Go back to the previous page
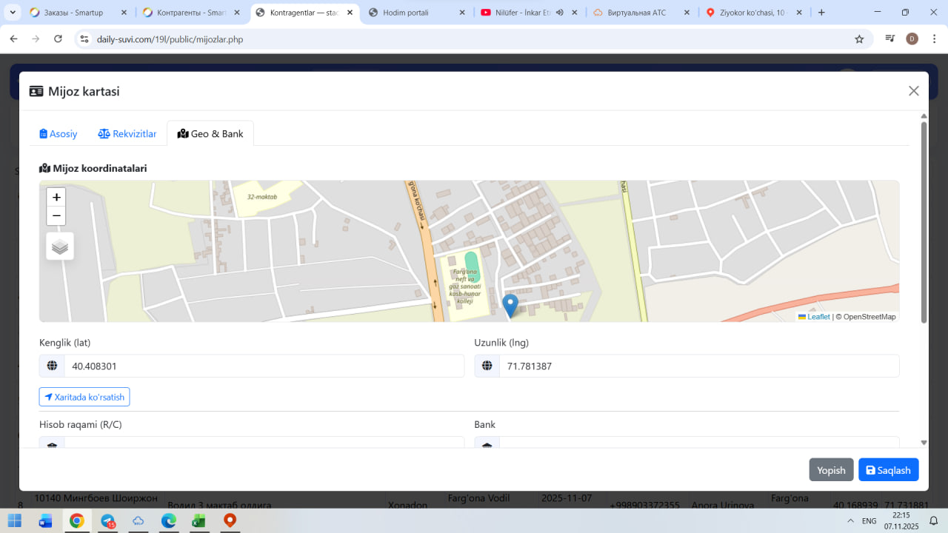Screen dimensions: 948x533 [13, 39]
